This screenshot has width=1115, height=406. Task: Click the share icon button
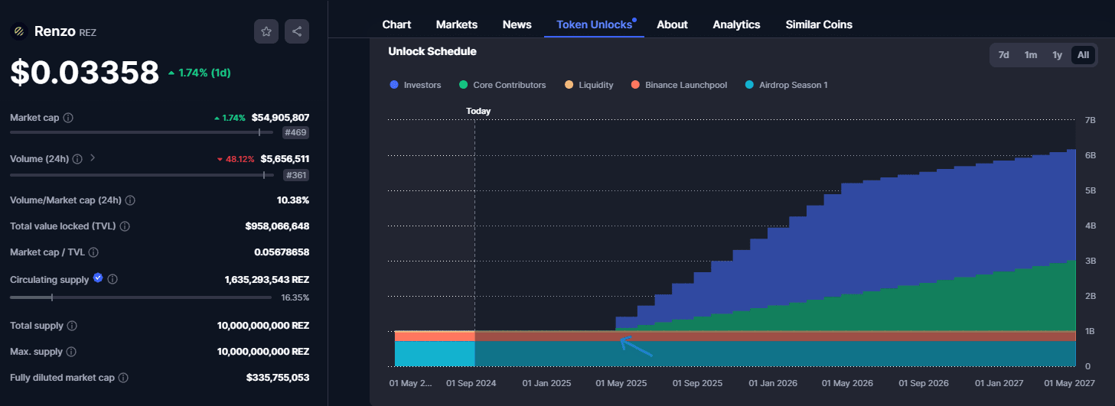(x=297, y=31)
